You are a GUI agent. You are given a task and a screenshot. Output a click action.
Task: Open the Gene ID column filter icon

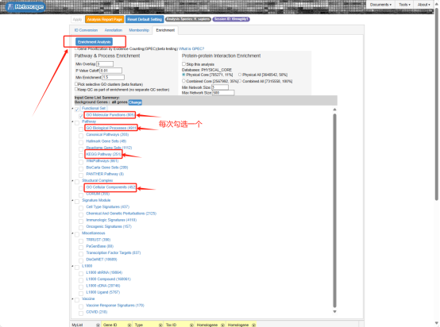tap(129, 325)
